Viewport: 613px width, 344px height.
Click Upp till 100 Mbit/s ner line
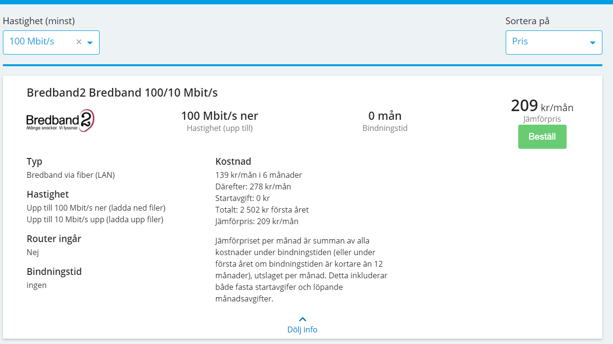96,208
